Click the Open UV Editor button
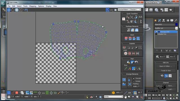Image resolution: width=180 pixels, height=101 pixels. (166, 66)
